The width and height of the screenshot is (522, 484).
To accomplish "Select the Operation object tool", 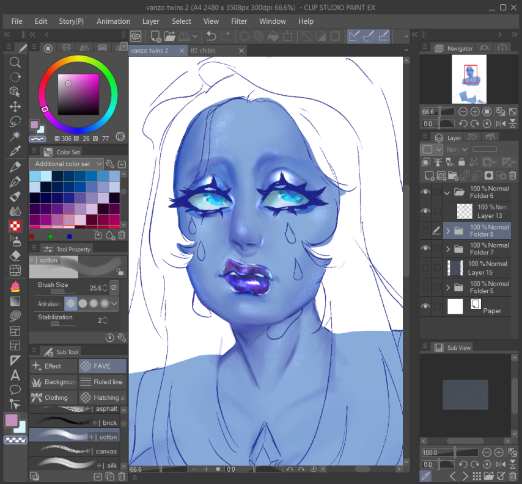I will [15, 92].
